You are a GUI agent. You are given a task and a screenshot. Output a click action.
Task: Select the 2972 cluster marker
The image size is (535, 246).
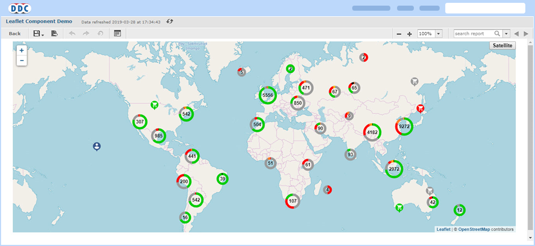[x=394, y=169]
